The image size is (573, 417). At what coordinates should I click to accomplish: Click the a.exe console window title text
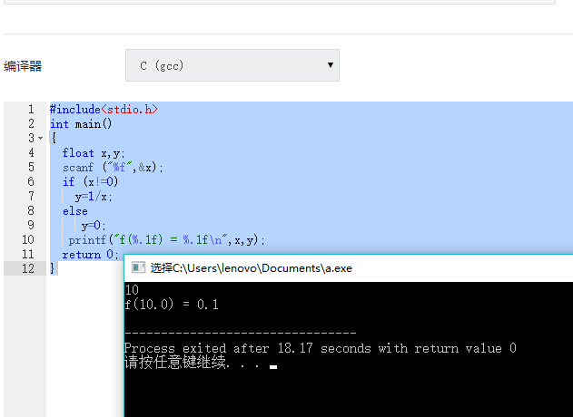(252, 268)
